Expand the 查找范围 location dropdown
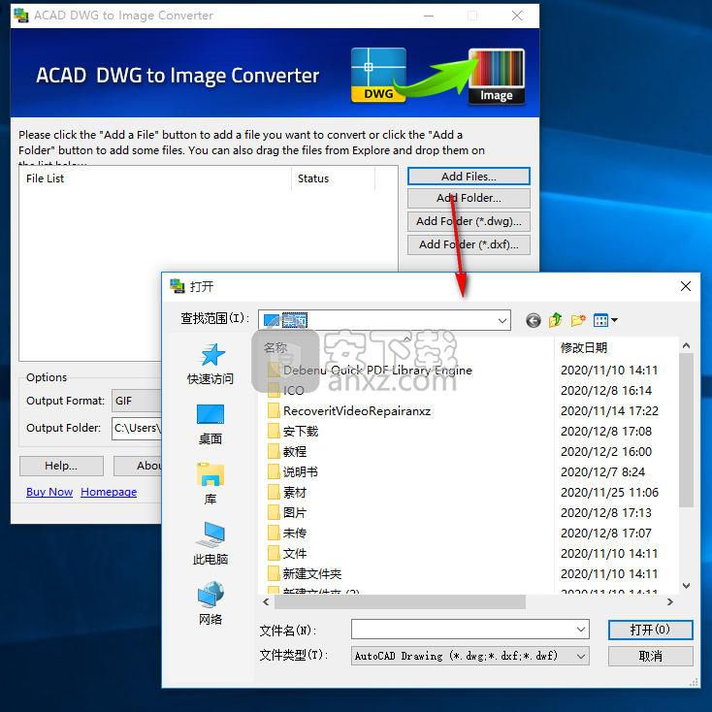The width and height of the screenshot is (712, 712). (502, 320)
